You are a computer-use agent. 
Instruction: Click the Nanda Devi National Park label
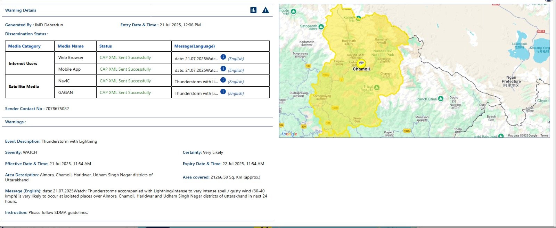383,53
